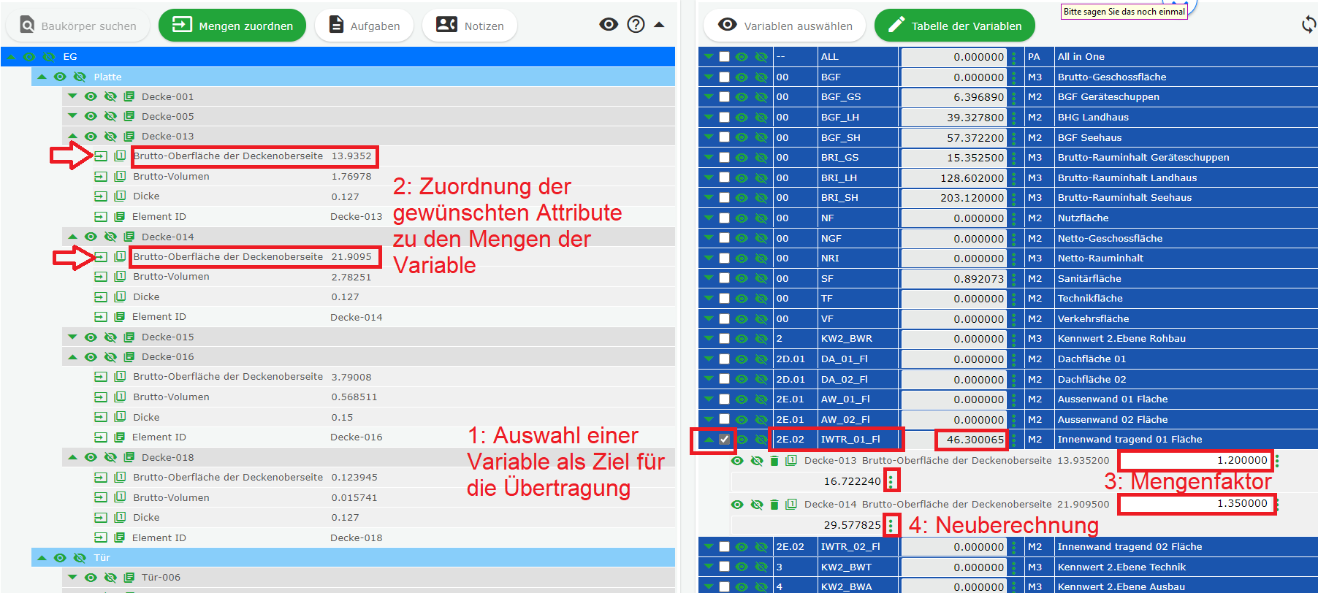The image size is (1318, 593).
Task: Click the properties list icon for Decke-005
Action: (129, 116)
